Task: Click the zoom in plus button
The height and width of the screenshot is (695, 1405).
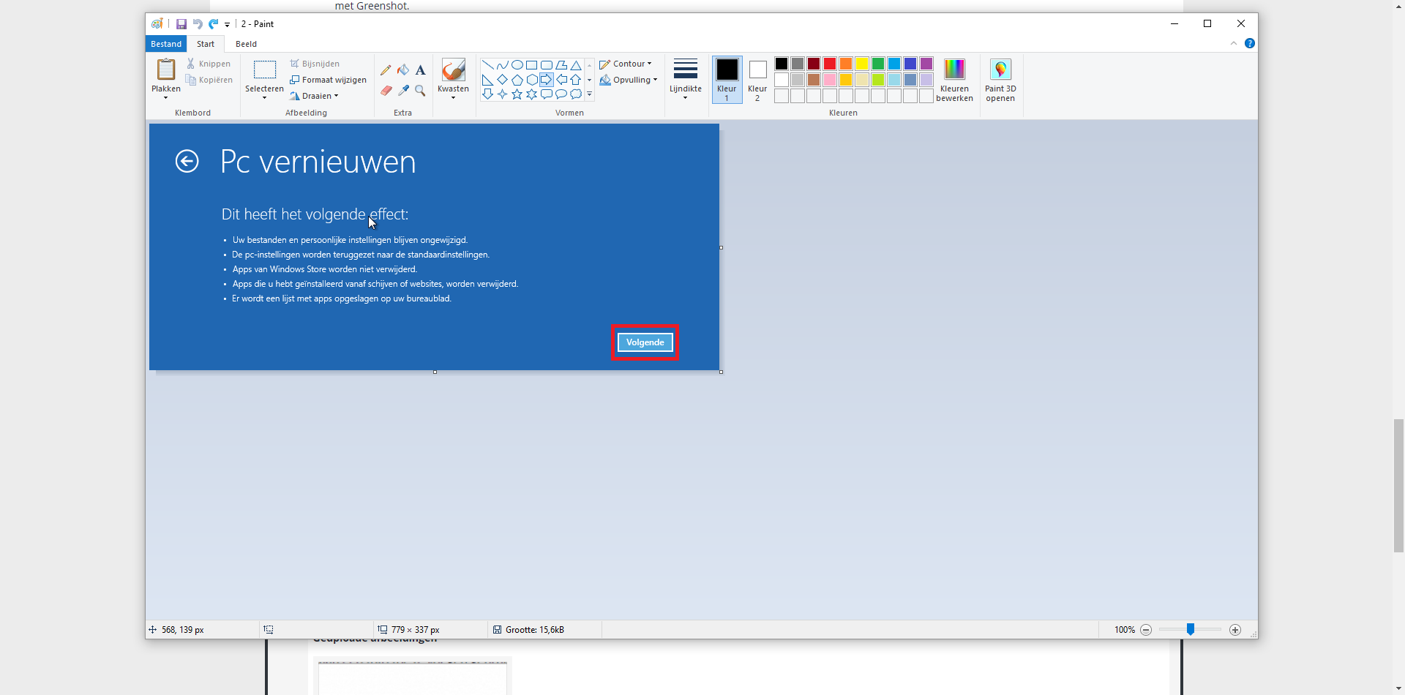Action: coord(1235,630)
